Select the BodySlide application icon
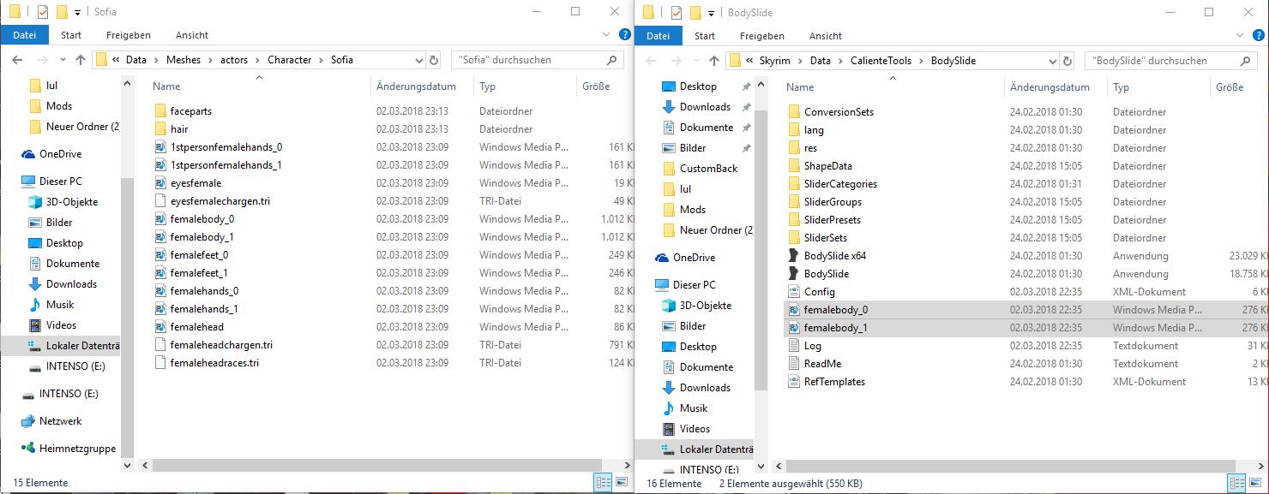The height and width of the screenshot is (494, 1269). 794,274
